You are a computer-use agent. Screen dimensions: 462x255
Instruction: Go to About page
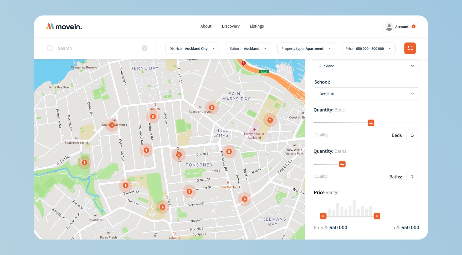(206, 26)
